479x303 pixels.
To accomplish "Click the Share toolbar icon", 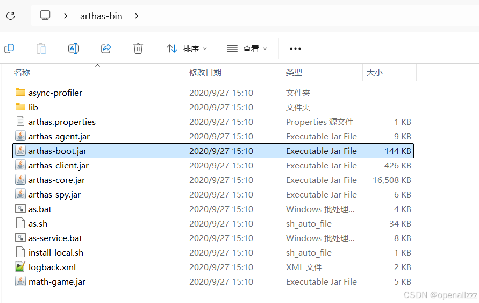I will point(106,48).
